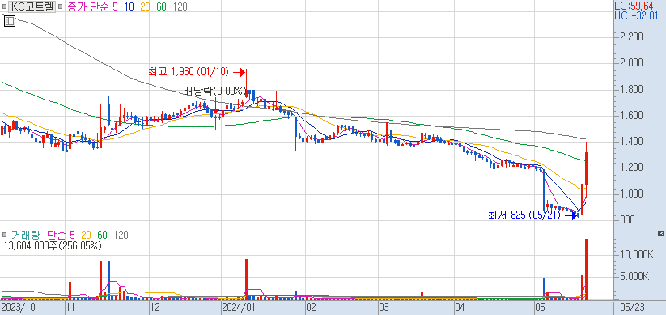Click the red volume bar at January high
This screenshot has width=666, height=315.
[246, 279]
